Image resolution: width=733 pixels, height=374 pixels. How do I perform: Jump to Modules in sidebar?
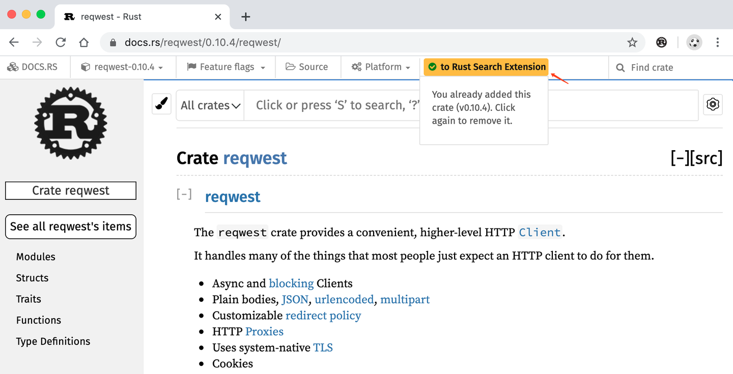coord(36,257)
